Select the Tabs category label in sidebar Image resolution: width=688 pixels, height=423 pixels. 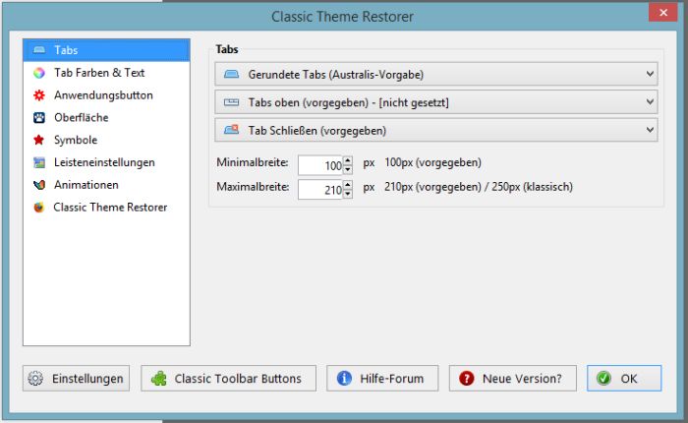66,50
